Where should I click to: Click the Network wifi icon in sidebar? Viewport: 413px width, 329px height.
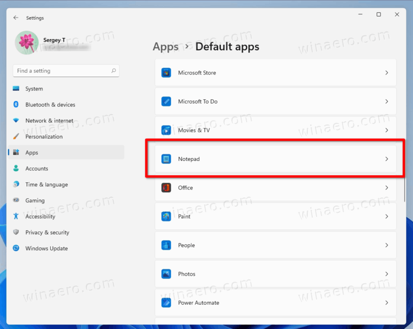[16, 120]
